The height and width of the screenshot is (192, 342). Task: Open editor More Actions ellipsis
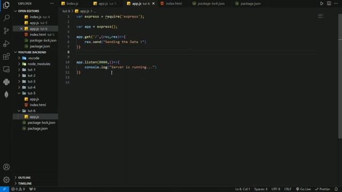coord(336,4)
